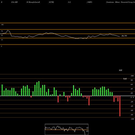This screenshot has height=135, width=135.
Task: Click the '-20' label on MR axis
Action: pyautogui.click(x=132, y=102)
